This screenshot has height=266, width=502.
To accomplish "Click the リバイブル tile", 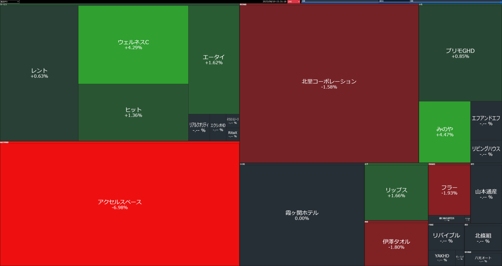I will pyautogui.click(x=446, y=238).
